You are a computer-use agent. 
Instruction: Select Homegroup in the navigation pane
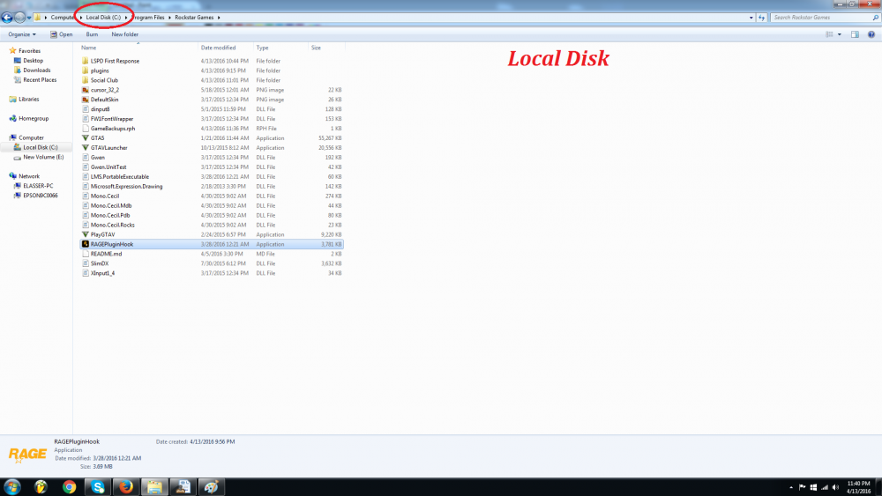pyautogui.click(x=34, y=119)
